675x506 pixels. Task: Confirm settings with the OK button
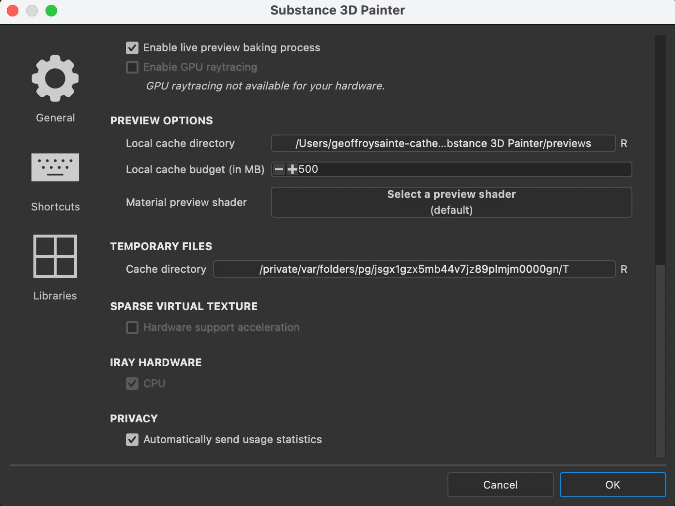tap(613, 485)
